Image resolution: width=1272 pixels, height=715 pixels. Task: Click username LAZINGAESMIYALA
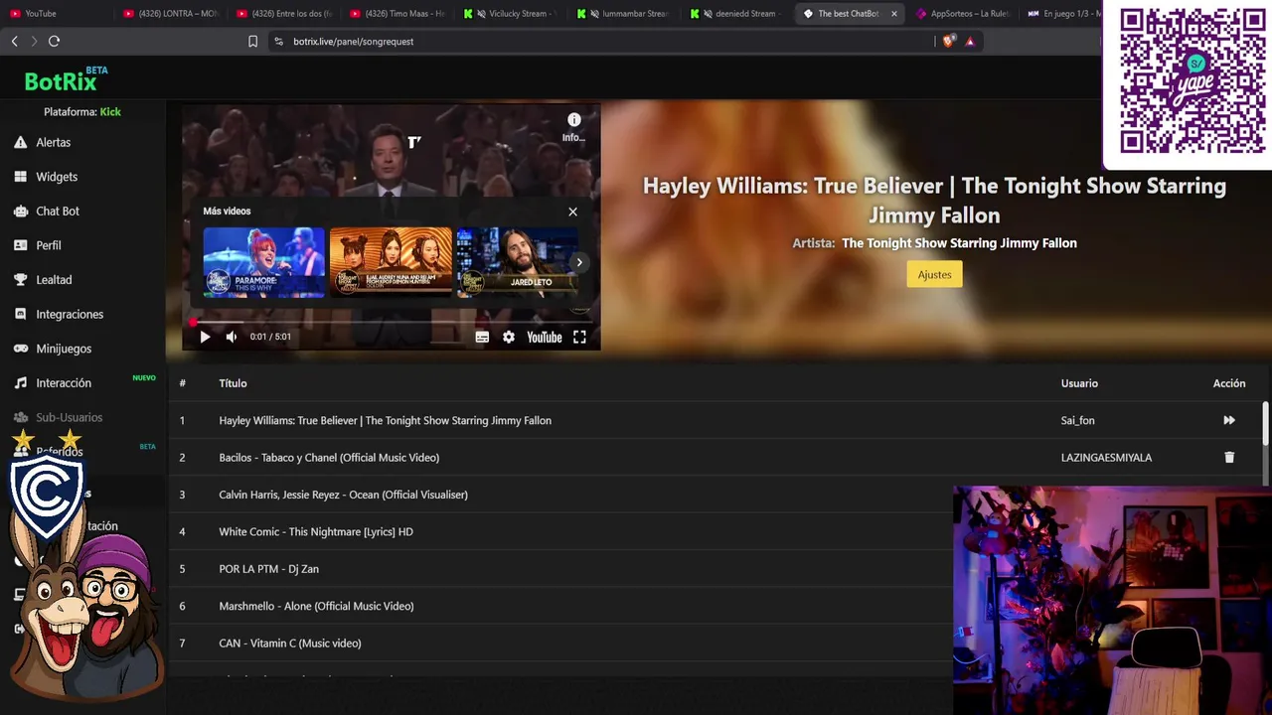1106,458
